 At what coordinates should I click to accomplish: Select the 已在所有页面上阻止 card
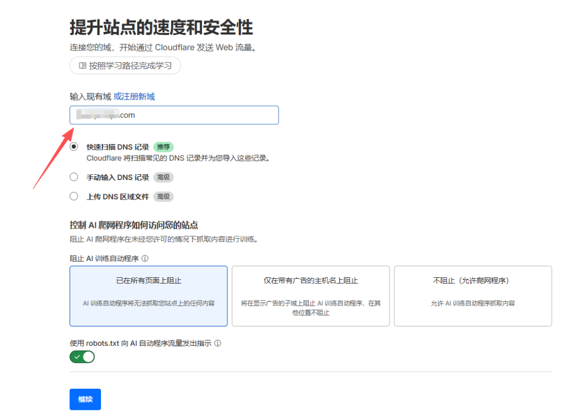(x=148, y=296)
